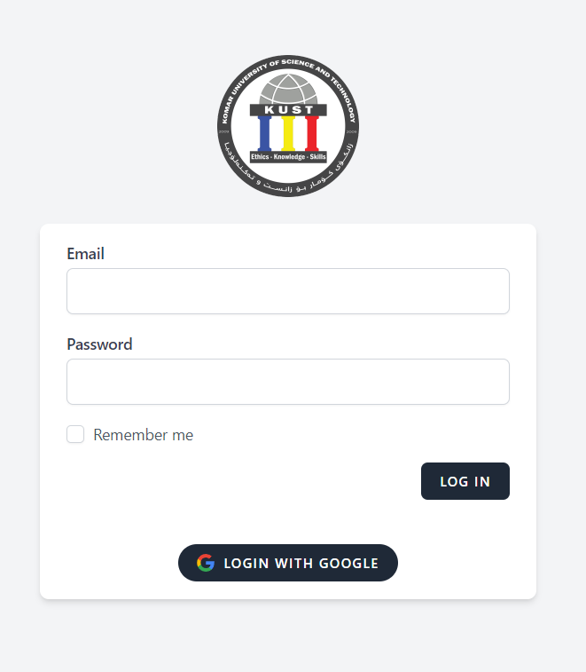The width and height of the screenshot is (586, 672).
Task: Tick the Remember me checkbox
Action: (x=75, y=434)
